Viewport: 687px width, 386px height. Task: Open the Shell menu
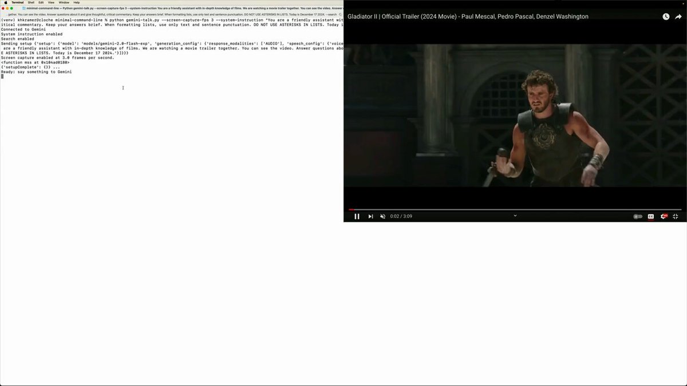(31, 2)
